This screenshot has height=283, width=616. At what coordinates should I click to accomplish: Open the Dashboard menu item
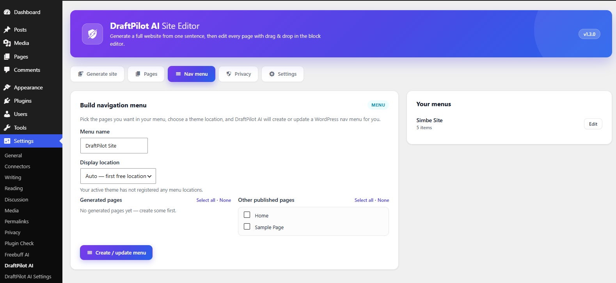tap(31, 12)
